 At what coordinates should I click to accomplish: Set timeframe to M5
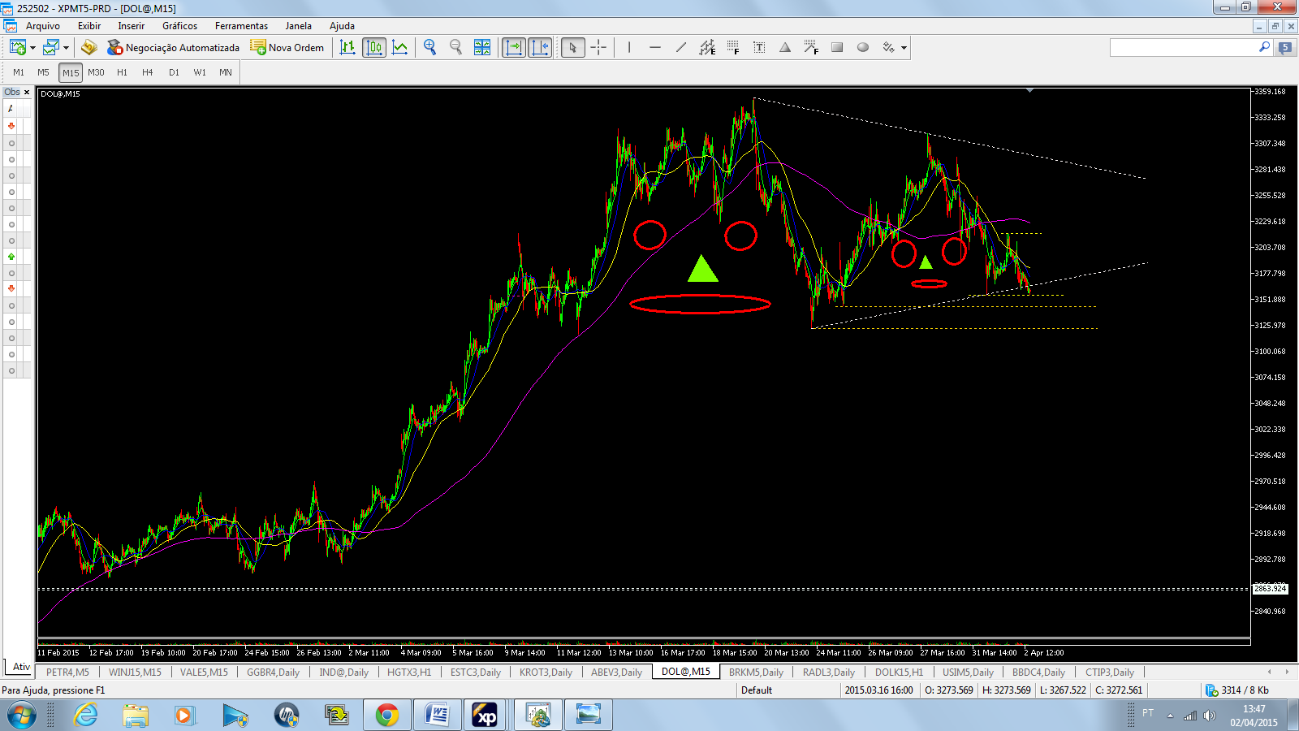pos(43,72)
